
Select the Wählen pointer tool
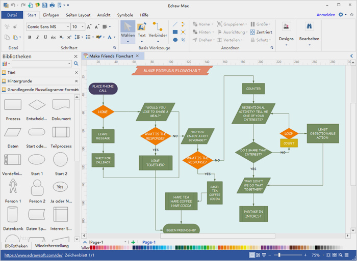[x=127, y=30]
